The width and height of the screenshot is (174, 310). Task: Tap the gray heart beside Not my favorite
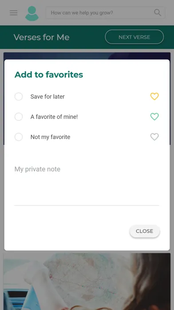click(154, 137)
